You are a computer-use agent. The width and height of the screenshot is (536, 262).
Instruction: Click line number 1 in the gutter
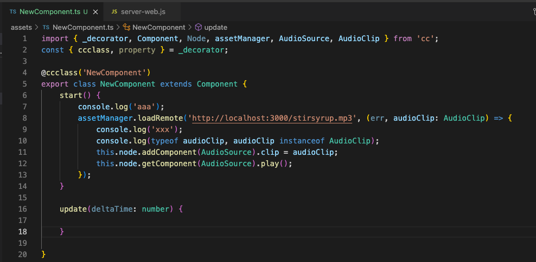tap(24, 38)
